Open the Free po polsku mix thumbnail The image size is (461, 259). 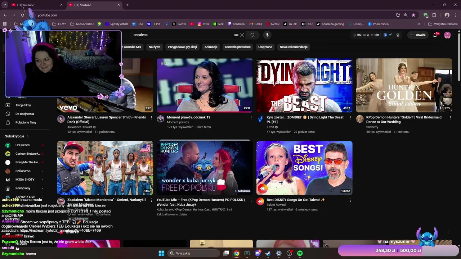click(x=205, y=168)
